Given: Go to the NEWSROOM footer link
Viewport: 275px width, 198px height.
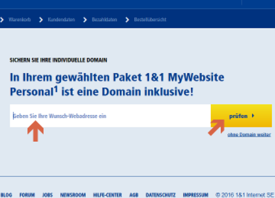Looking at the screenshot, I should [73, 195].
